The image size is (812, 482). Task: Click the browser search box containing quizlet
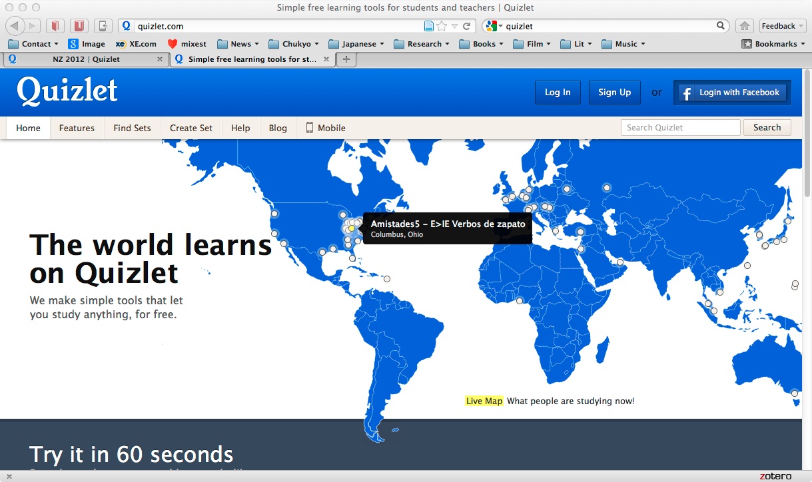click(x=608, y=26)
